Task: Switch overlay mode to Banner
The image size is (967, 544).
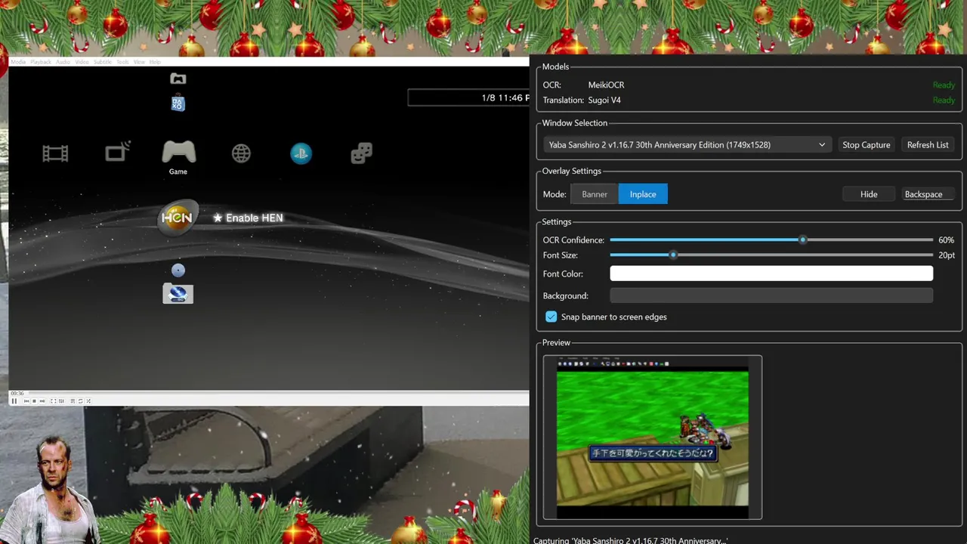Action: coord(595,194)
